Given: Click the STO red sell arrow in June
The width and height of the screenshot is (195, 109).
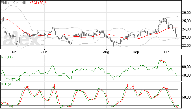Looking at the screenshot, I should click(x=54, y=86).
